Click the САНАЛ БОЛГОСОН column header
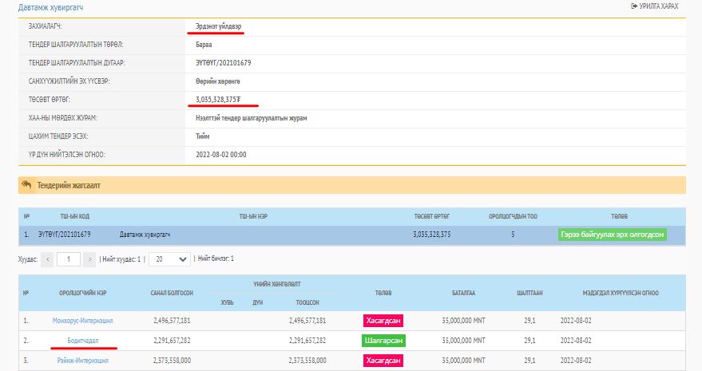Screen dimensions: 702x371 pyautogui.click(x=172, y=293)
